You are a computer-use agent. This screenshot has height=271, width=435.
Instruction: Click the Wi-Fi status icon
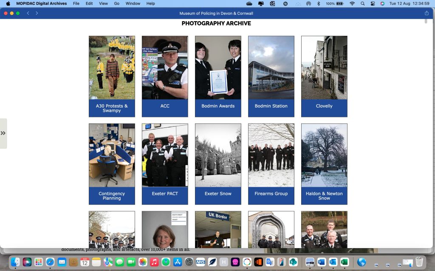[x=352, y=3]
